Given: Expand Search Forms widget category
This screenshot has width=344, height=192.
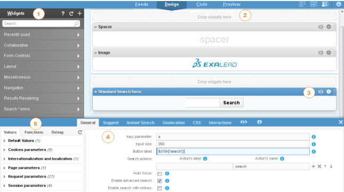Looking at the screenshot, I should (42, 109).
